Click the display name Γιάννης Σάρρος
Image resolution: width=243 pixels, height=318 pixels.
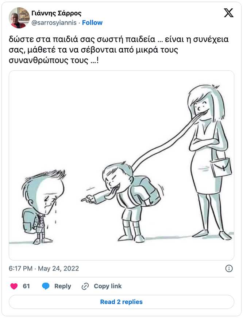[x=57, y=13]
